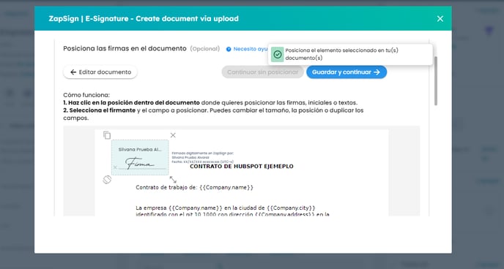
Task: Click the Continuar sin posicionar button
Action: (x=262, y=72)
